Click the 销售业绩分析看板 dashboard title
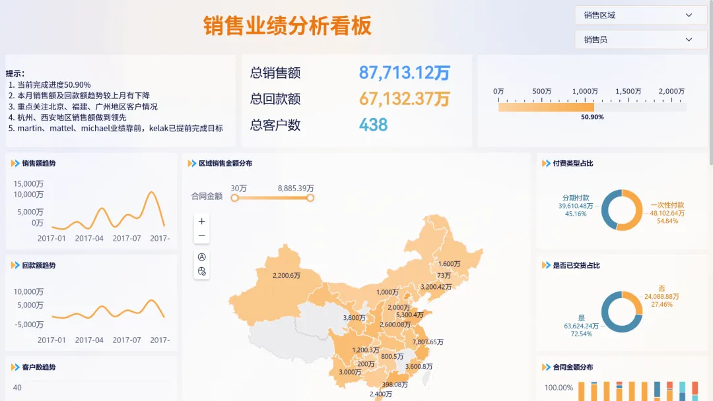The image size is (713, 401). coord(287,26)
